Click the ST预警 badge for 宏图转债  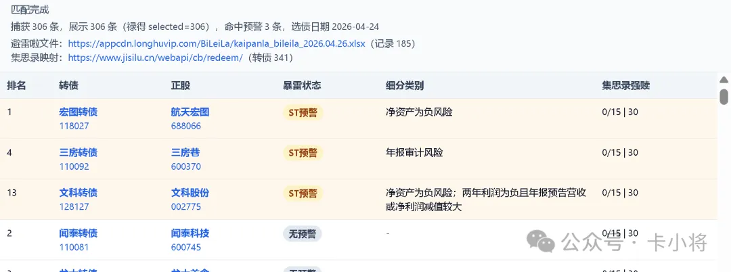(x=303, y=113)
